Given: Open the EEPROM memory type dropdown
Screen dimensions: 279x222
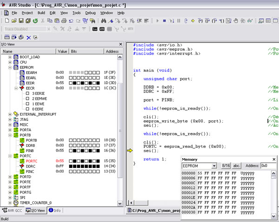Looking at the screenshot, I should (x=214, y=166).
